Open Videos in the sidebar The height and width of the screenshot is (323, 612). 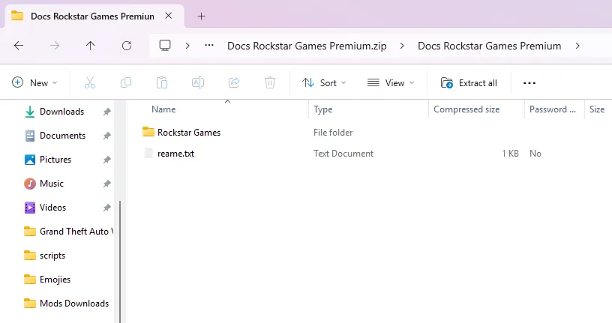pyautogui.click(x=52, y=208)
